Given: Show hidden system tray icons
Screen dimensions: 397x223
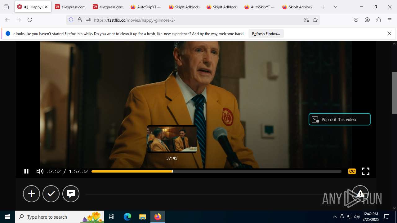Looking at the screenshot, I should (x=334, y=217).
